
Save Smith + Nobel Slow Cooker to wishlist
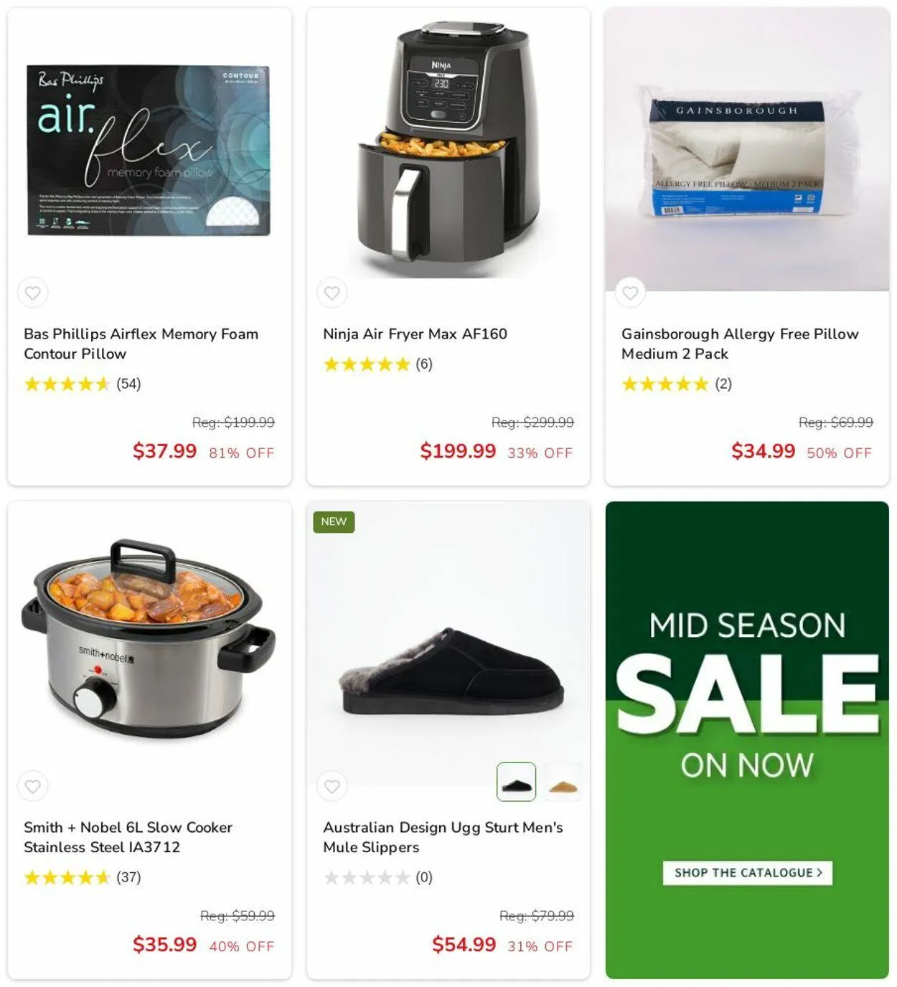(33, 786)
